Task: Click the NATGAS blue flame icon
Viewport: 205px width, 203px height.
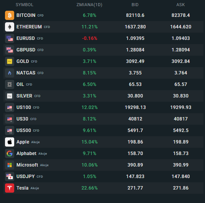Action: [10, 73]
